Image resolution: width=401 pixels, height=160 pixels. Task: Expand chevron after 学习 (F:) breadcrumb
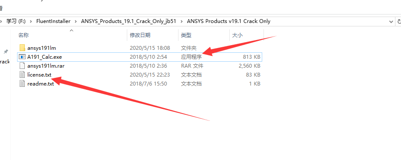point(31,21)
